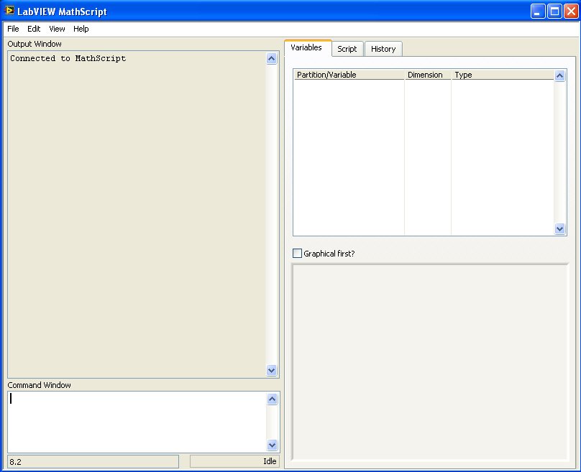Click Command Window scroll down arrow
The image size is (581, 472).
click(272, 445)
